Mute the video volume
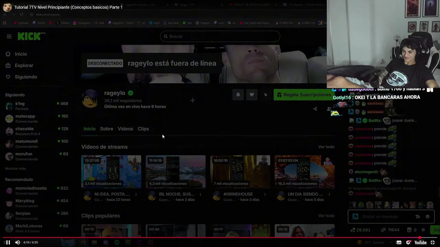440x247 pixels. [18, 242]
